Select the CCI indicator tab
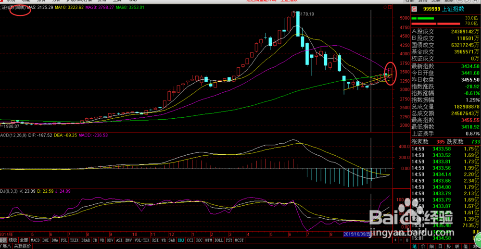Viewport: 481px width, 249px height. (190, 240)
